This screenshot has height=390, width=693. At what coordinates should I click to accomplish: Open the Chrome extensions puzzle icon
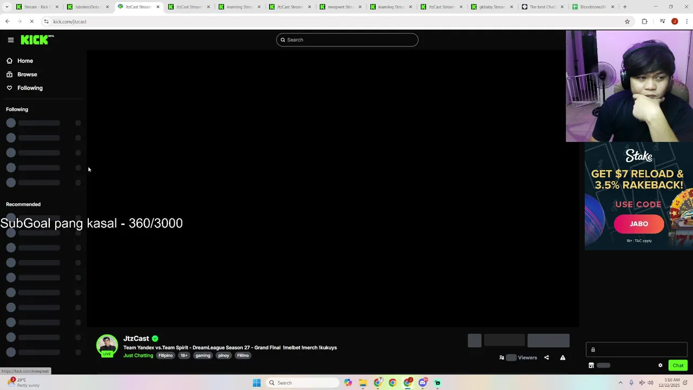[x=644, y=22]
